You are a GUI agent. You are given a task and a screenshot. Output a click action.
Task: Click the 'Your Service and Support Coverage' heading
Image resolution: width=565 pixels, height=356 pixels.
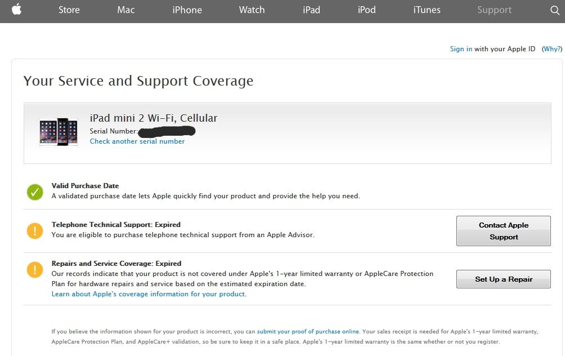click(138, 81)
